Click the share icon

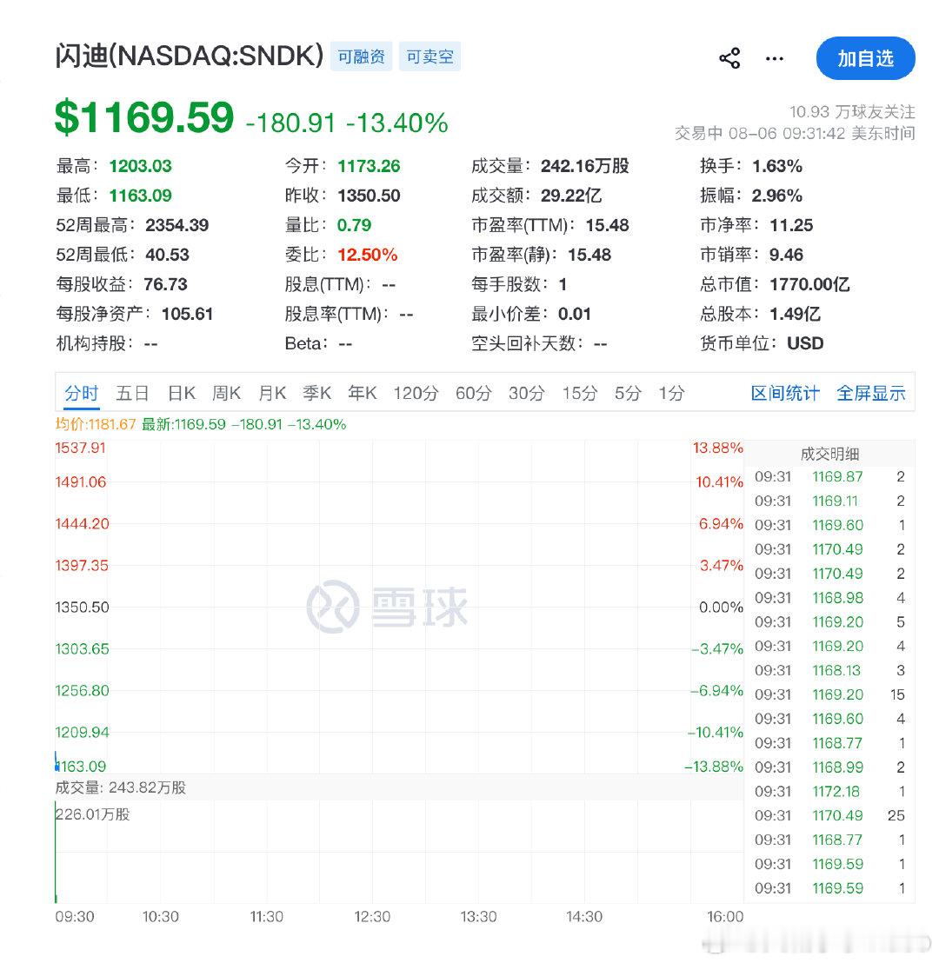pyautogui.click(x=729, y=58)
